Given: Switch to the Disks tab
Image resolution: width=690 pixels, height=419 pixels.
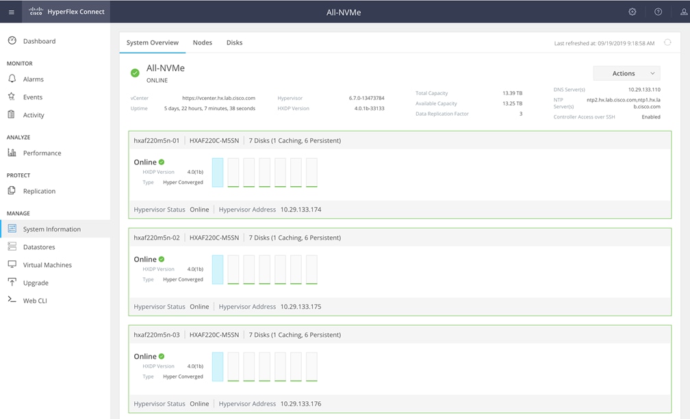Looking at the screenshot, I should point(235,42).
